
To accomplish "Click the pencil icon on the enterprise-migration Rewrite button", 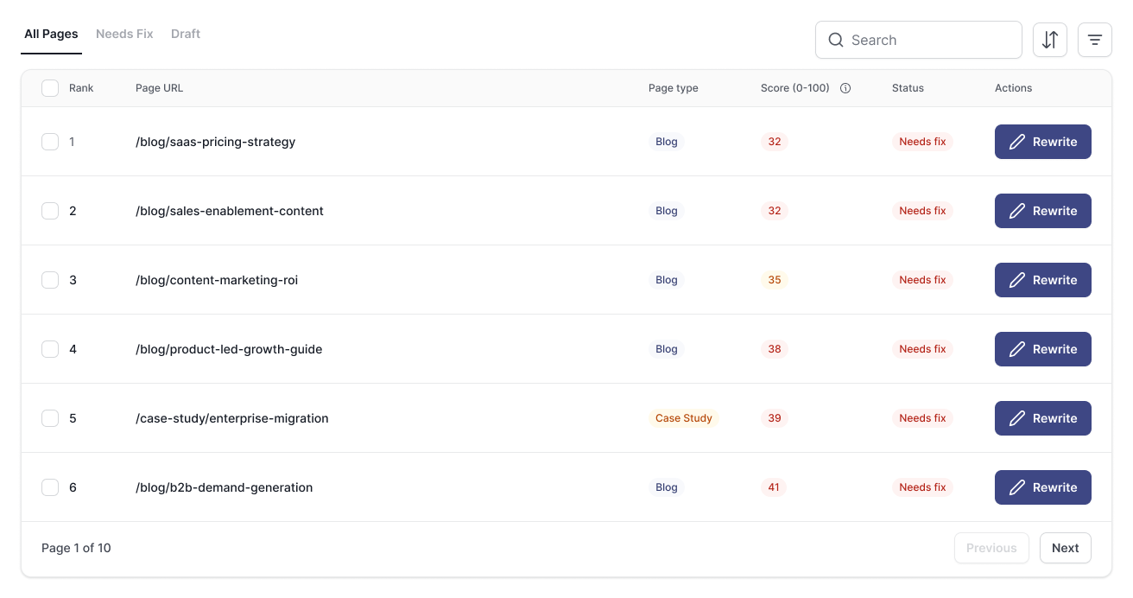I will 1017,417.
